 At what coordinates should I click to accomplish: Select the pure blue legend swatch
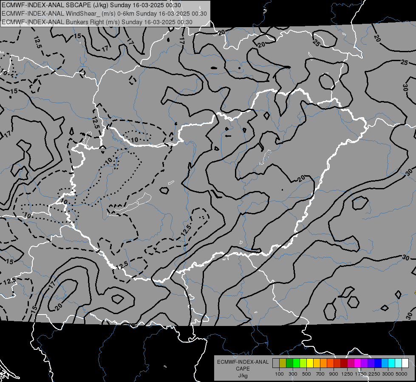click(378, 363)
